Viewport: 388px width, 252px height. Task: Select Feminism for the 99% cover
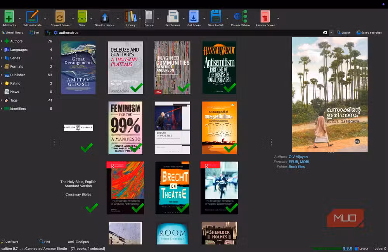click(x=125, y=128)
